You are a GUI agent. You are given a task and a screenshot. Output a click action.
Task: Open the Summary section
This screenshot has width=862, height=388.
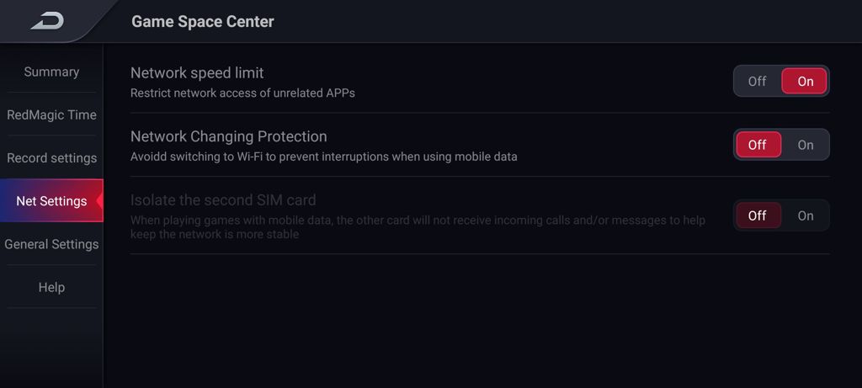coord(51,72)
